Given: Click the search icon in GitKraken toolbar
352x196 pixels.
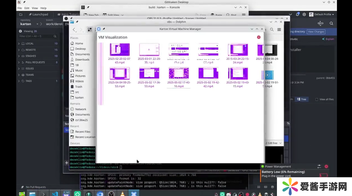Looking at the screenshot, I should (x=331, y=23).
